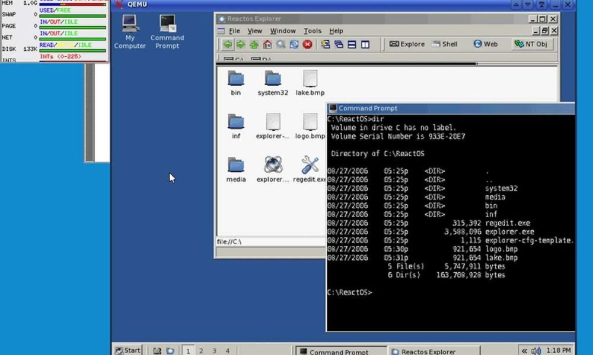The height and width of the screenshot is (355, 593).
Task: Click the MEM usage bar in monitor panel
Action: [71, 3]
